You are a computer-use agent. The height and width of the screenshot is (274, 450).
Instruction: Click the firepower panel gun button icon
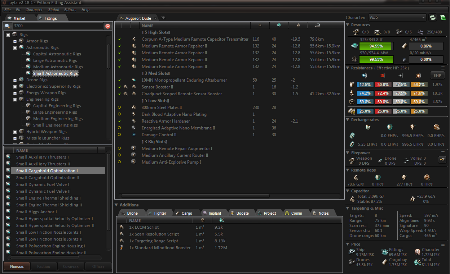pyautogui.click(x=442, y=160)
